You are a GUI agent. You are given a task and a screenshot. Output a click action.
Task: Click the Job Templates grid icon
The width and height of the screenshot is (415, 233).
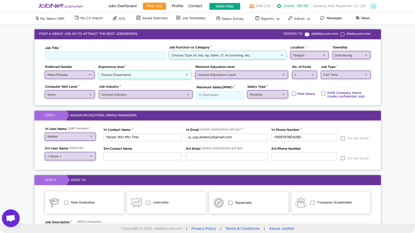point(178,18)
